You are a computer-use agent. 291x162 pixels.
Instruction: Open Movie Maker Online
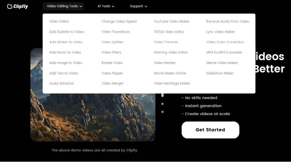[170, 73]
